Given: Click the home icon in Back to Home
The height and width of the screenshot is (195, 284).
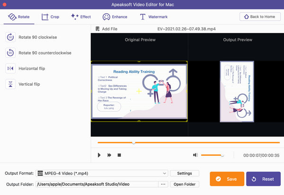Looking at the screenshot, I should (x=246, y=17).
